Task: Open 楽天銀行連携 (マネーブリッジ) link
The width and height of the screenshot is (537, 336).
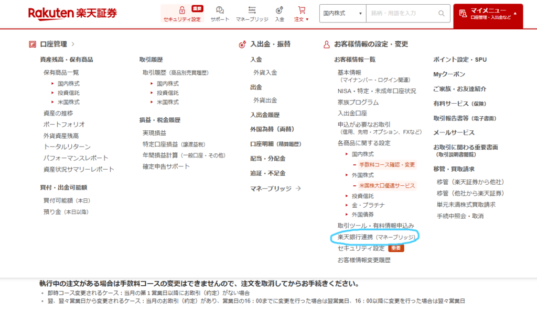Action: (376, 237)
